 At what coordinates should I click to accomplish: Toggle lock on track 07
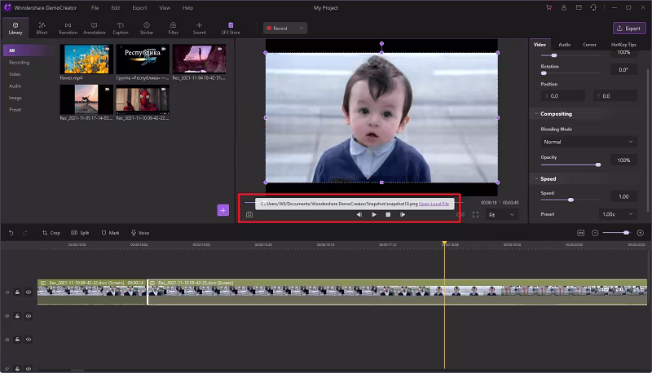pyautogui.click(x=17, y=368)
